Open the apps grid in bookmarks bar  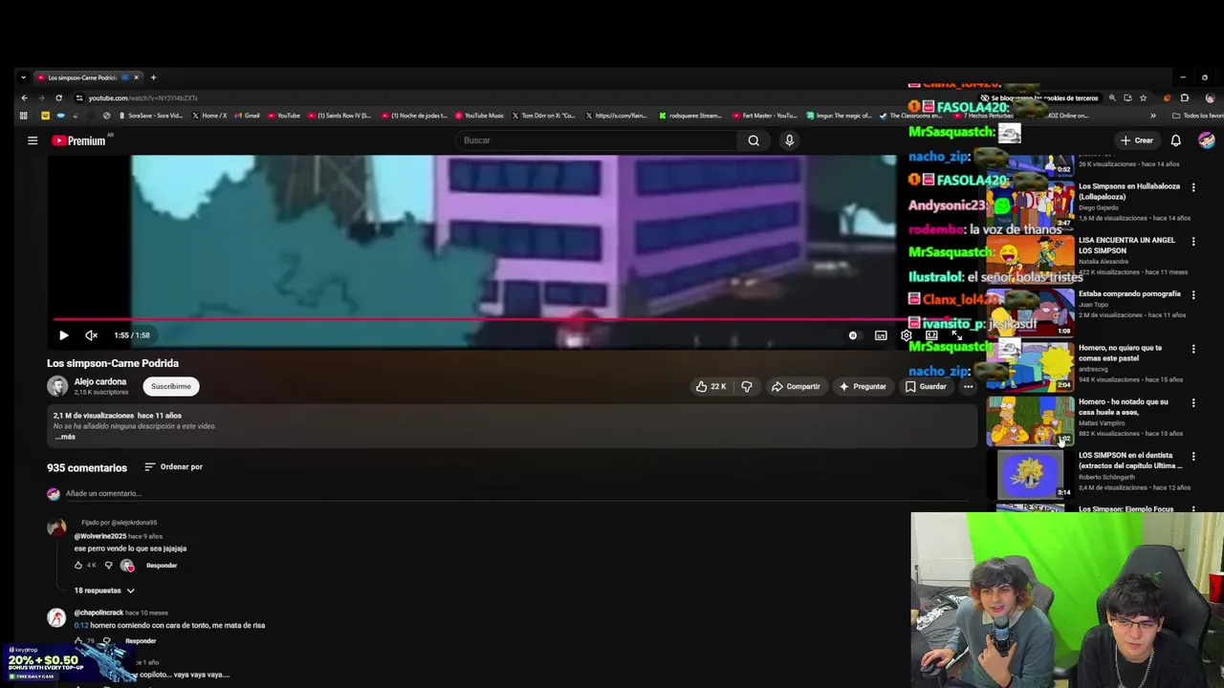[23, 116]
